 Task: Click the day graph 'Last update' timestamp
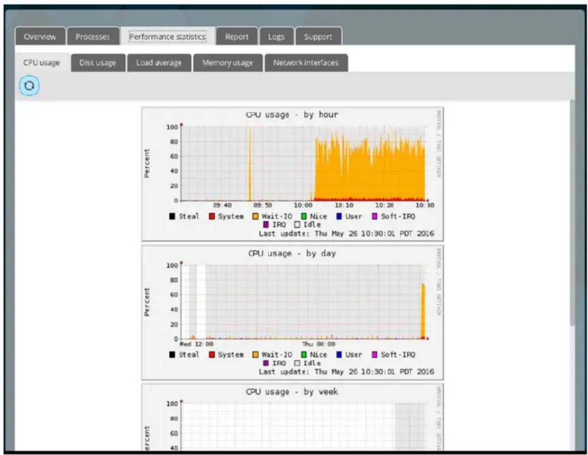pyautogui.click(x=346, y=372)
